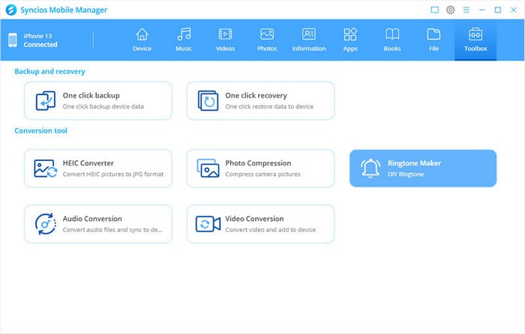Image resolution: width=525 pixels, height=334 pixels.
Task: Go to the File tab
Action: [x=433, y=40]
